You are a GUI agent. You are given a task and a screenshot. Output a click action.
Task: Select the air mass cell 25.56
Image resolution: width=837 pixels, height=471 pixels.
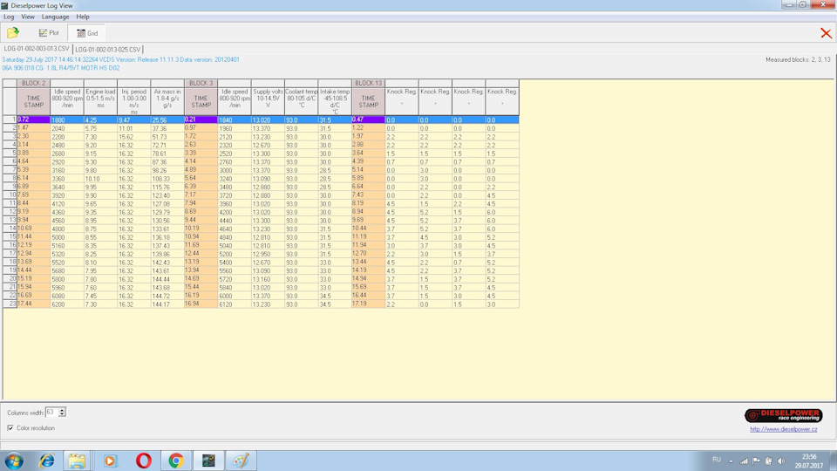pyautogui.click(x=167, y=120)
